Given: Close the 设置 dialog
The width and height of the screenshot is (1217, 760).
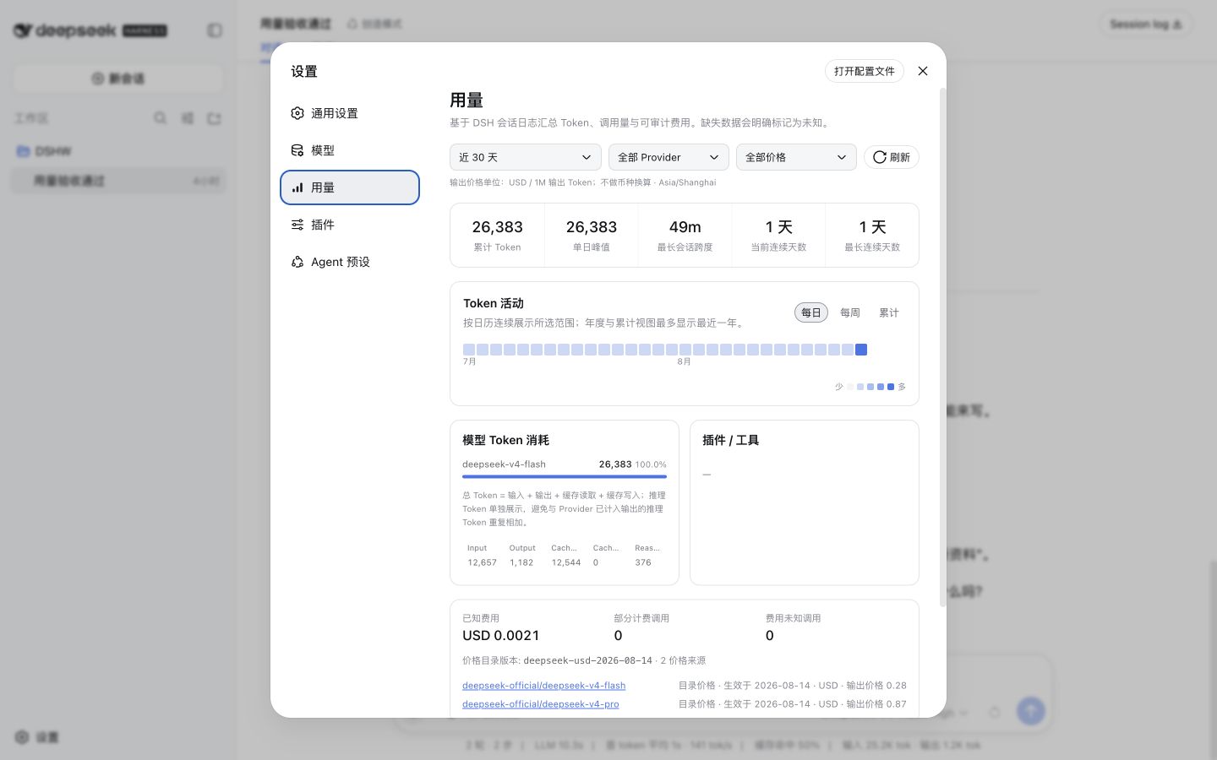Looking at the screenshot, I should 923,71.
